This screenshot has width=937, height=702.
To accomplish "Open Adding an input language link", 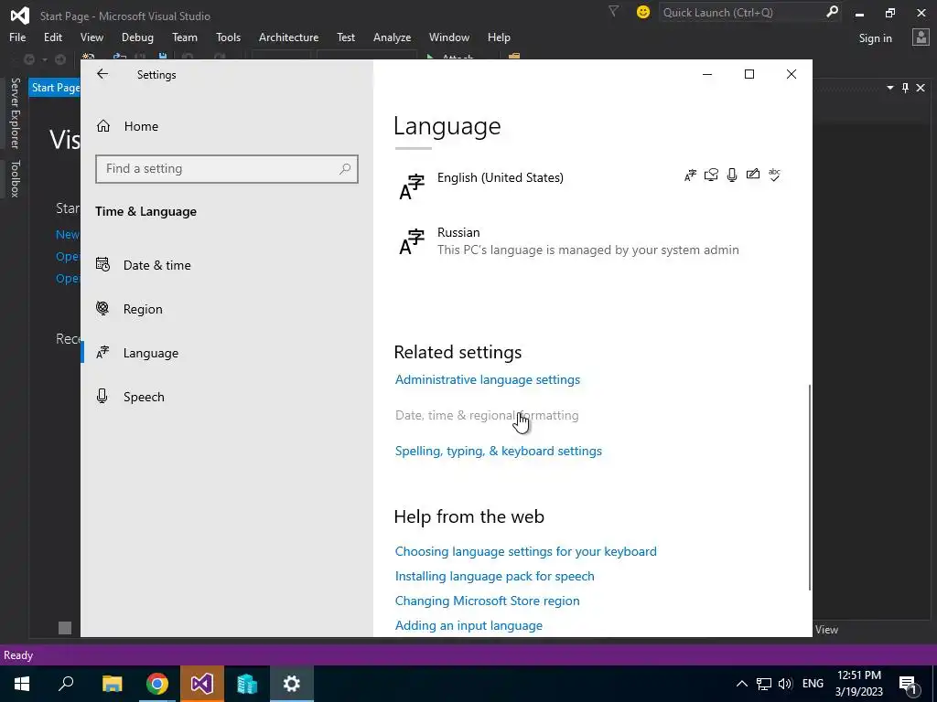I will (x=469, y=625).
